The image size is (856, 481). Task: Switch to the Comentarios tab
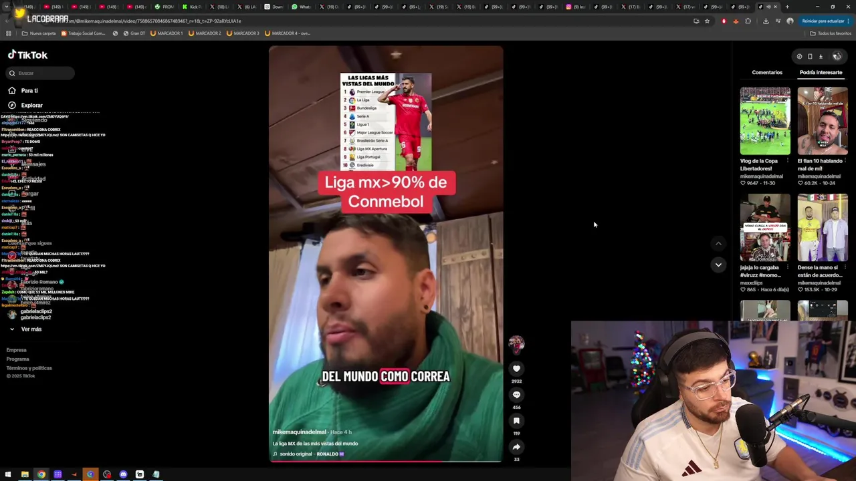tap(767, 72)
